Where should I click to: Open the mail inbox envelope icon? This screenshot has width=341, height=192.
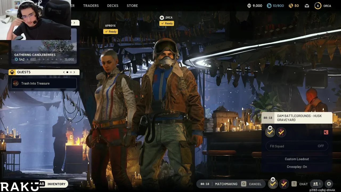(307, 6)
